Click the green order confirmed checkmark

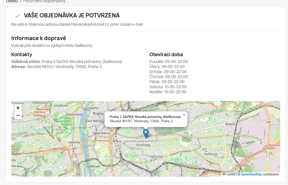click(17, 16)
